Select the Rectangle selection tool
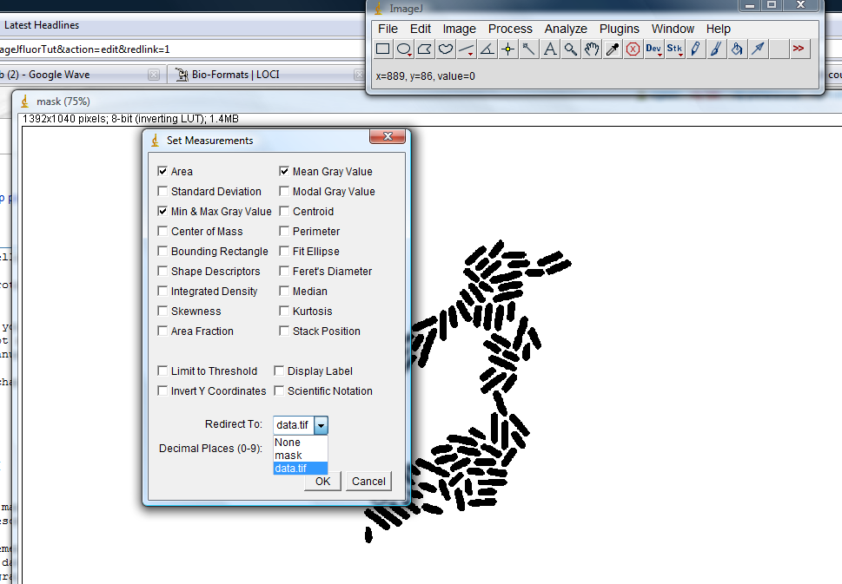842x584 pixels. point(382,49)
